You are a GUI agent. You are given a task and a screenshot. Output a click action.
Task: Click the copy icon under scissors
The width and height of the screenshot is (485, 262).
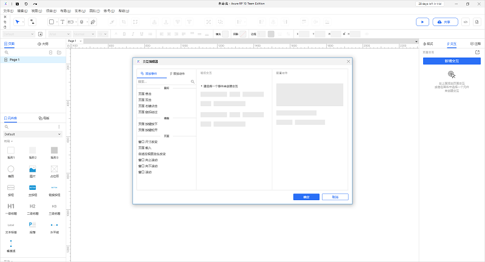pos(5,22)
